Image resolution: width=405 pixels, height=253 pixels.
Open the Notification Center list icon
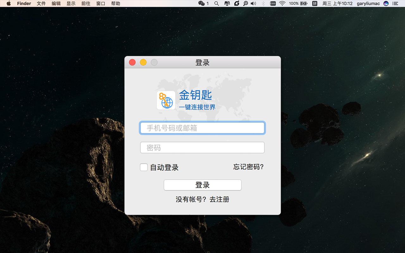pos(395,3)
